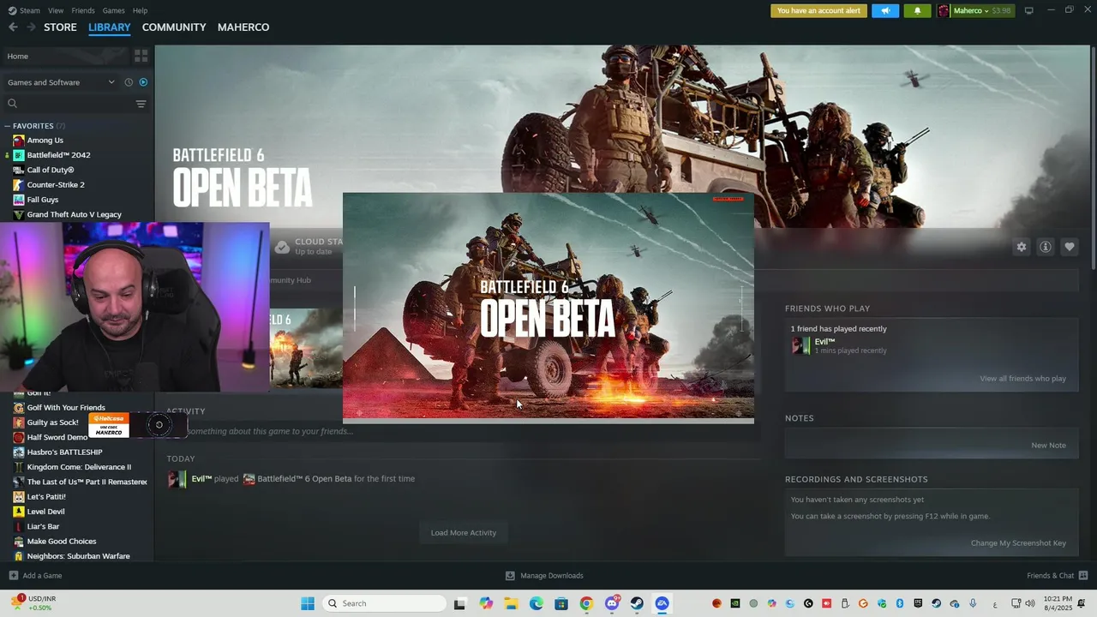Go forward with the right arrow
This screenshot has width=1097, height=617.
click(x=31, y=27)
